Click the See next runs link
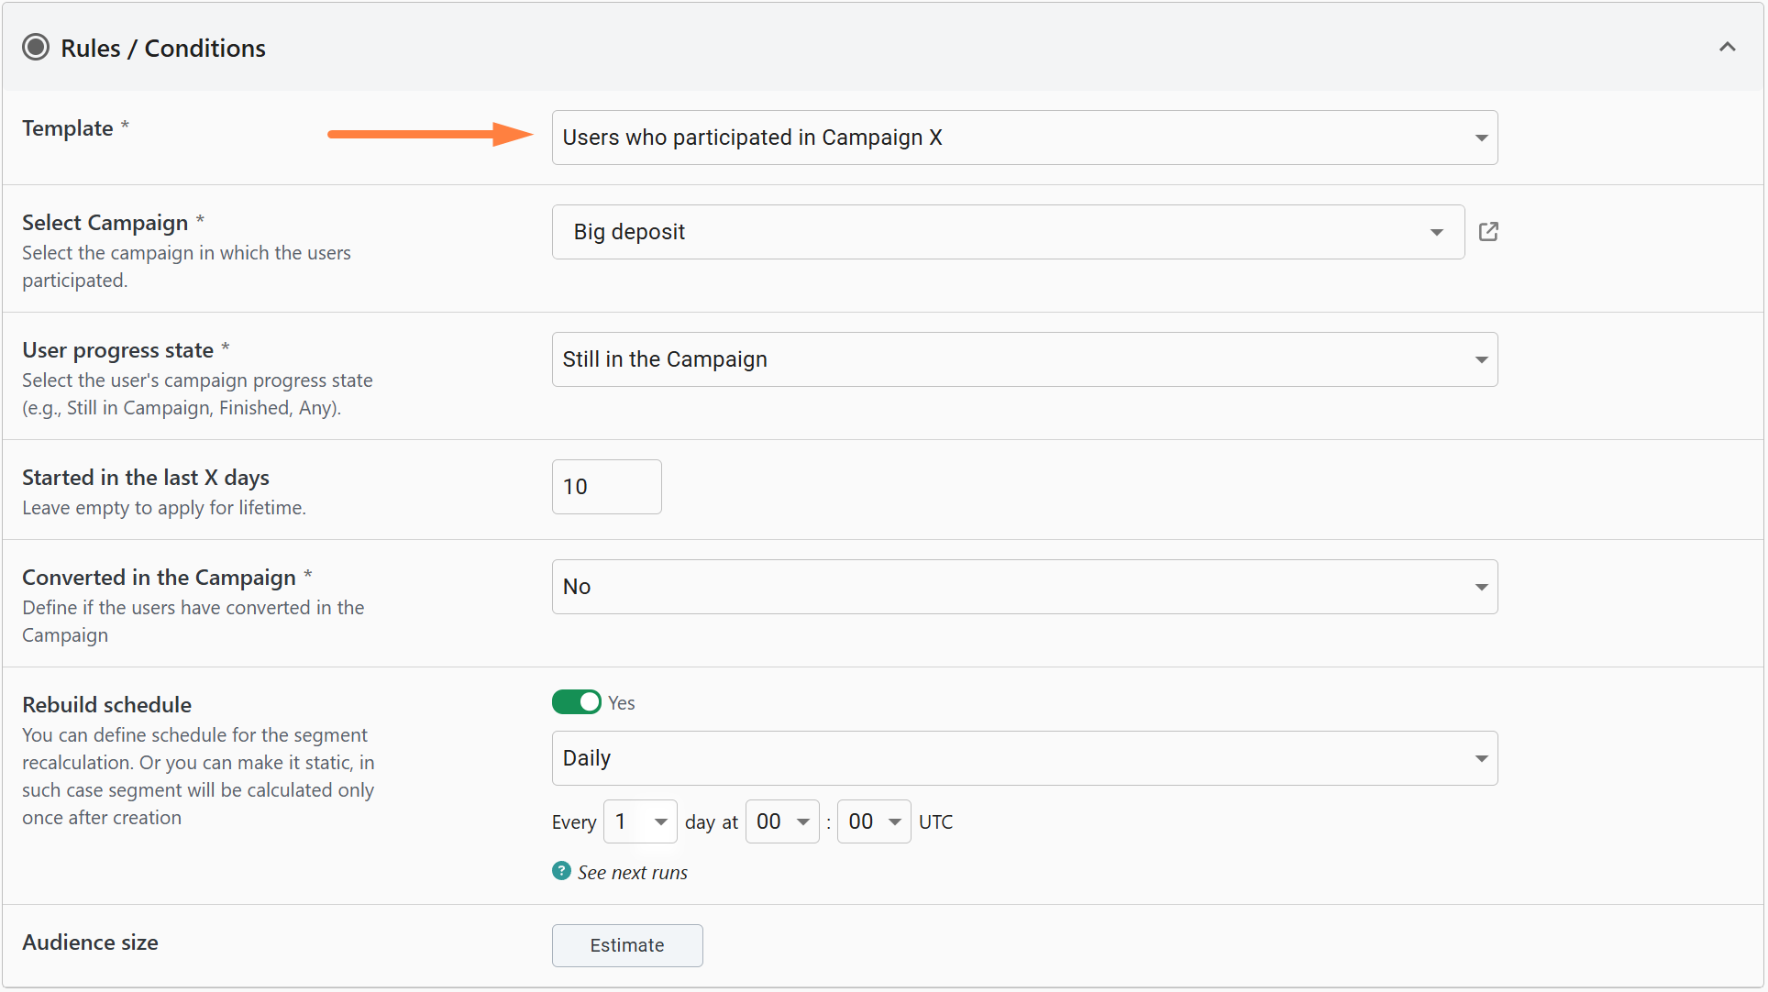The image size is (1768, 992). coord(632,873)
